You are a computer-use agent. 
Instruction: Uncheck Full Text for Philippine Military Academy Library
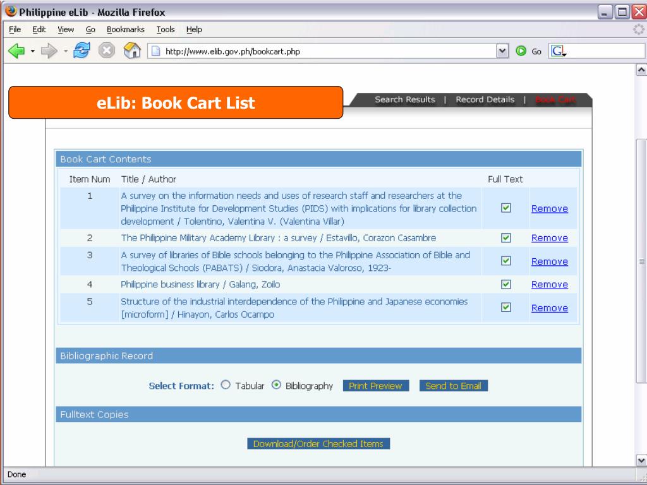(506, 238)
